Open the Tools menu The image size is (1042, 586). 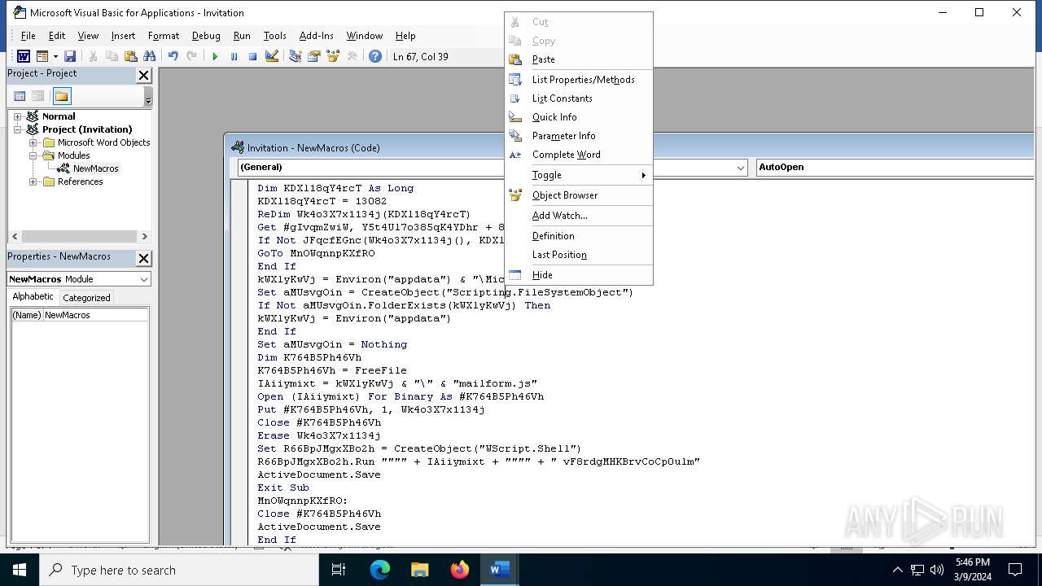[274, 36]
